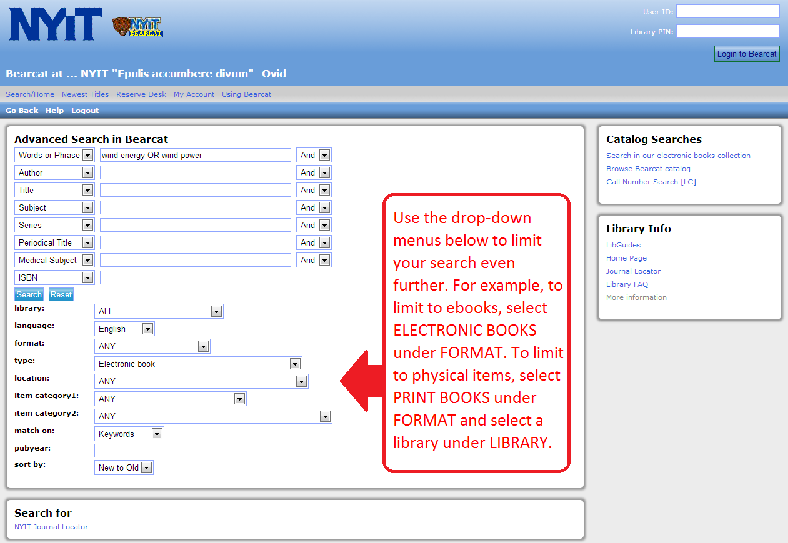
Task: Open the And operator dropdown in Author row
Action: [x=314, y=172]
